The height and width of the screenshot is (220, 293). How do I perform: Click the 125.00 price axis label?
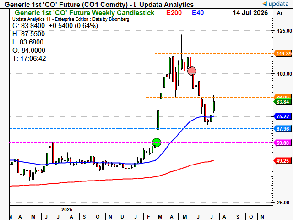tap(284, 31)
